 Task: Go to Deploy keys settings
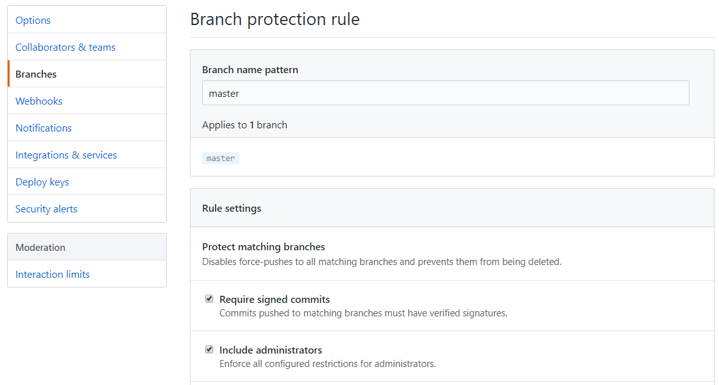coord(42,182)
